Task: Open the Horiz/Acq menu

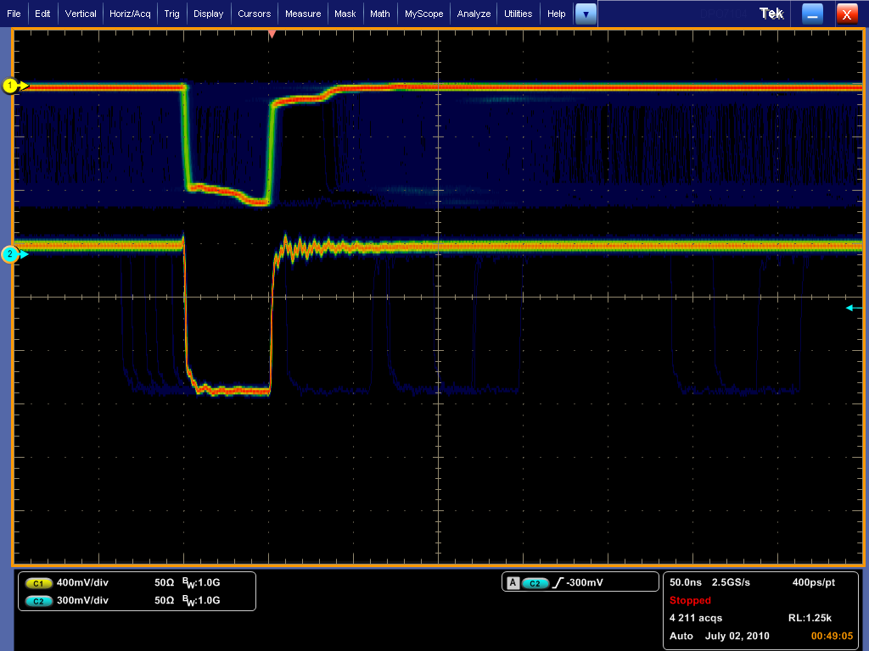Action: 130,14
